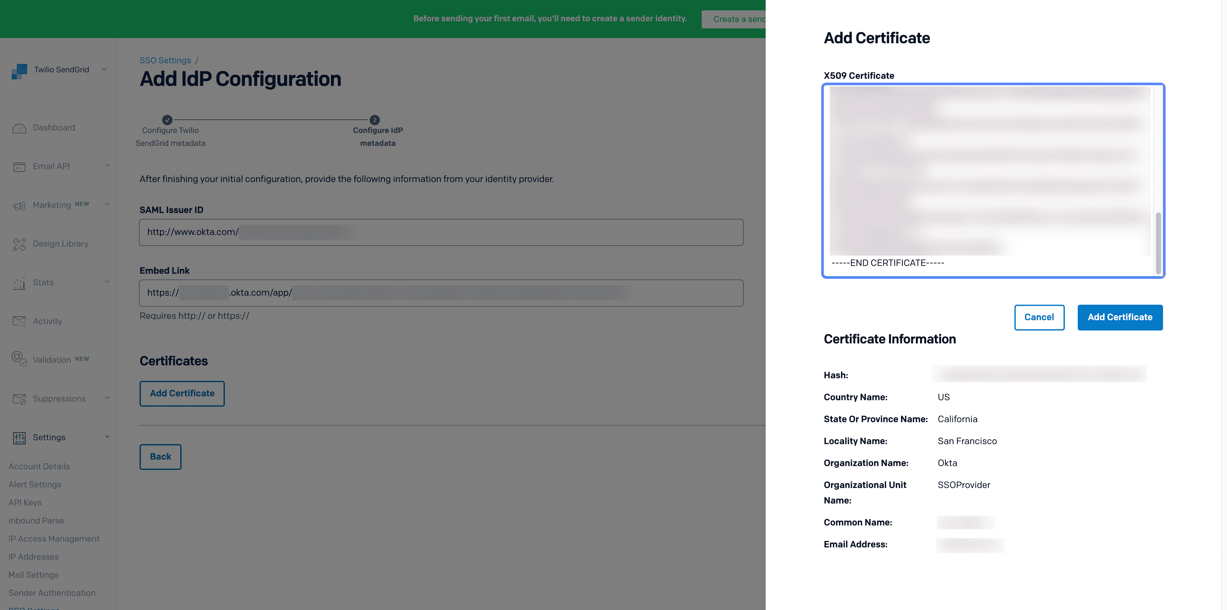
Task: Open the Twilio SendGrid account dropdown
Action: pyautogui.click(x=104, y=69)
